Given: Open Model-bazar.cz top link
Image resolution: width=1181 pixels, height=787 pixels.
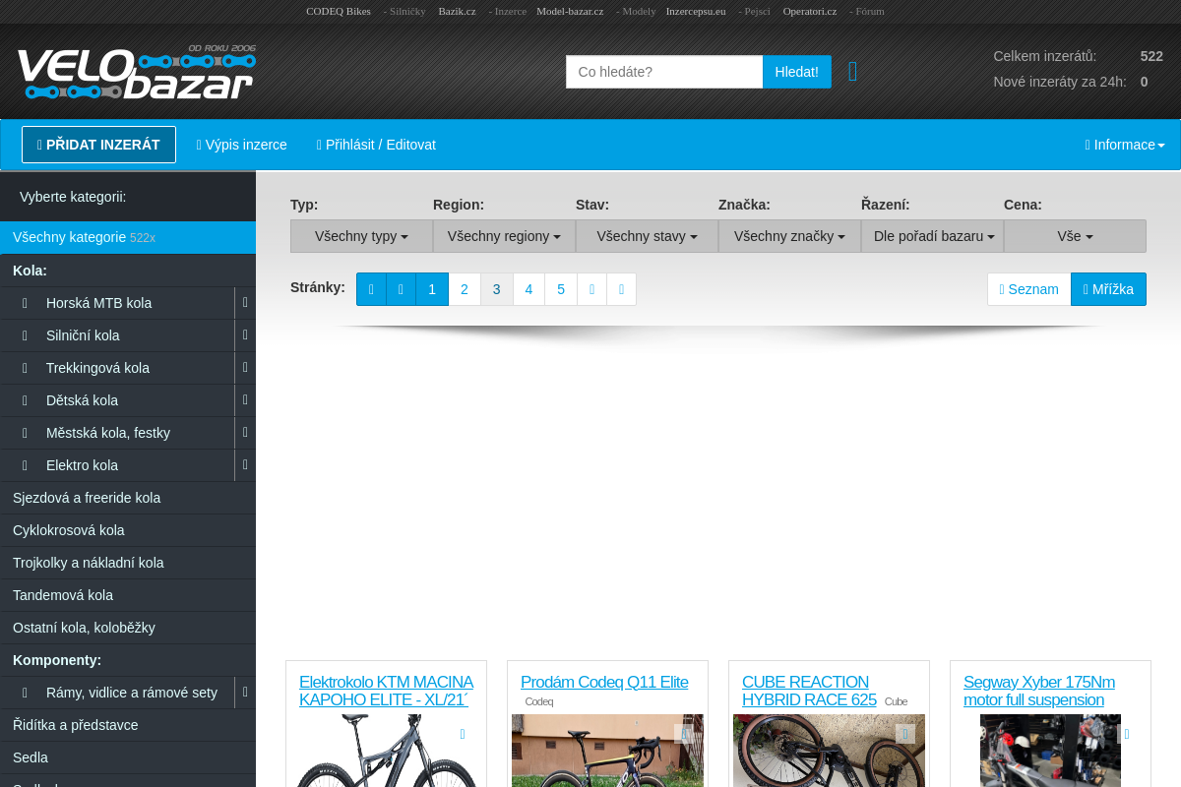Looking at the screenshot, I should (570, 11).
